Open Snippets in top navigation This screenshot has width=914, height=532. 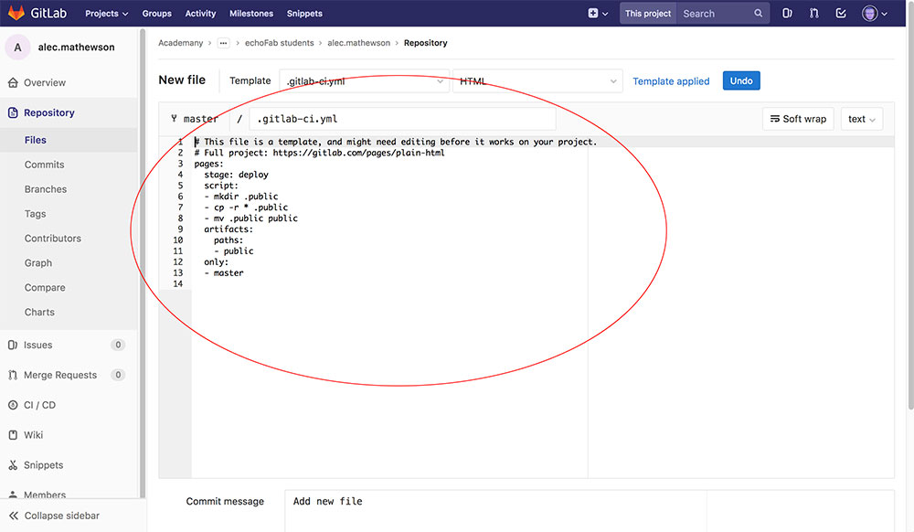tap(304, 14)
